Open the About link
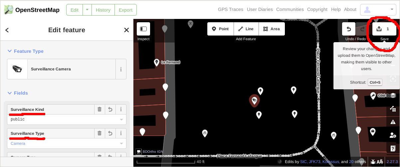The height and width of the screenshot is (167, 400). click(x=350, y=10)
